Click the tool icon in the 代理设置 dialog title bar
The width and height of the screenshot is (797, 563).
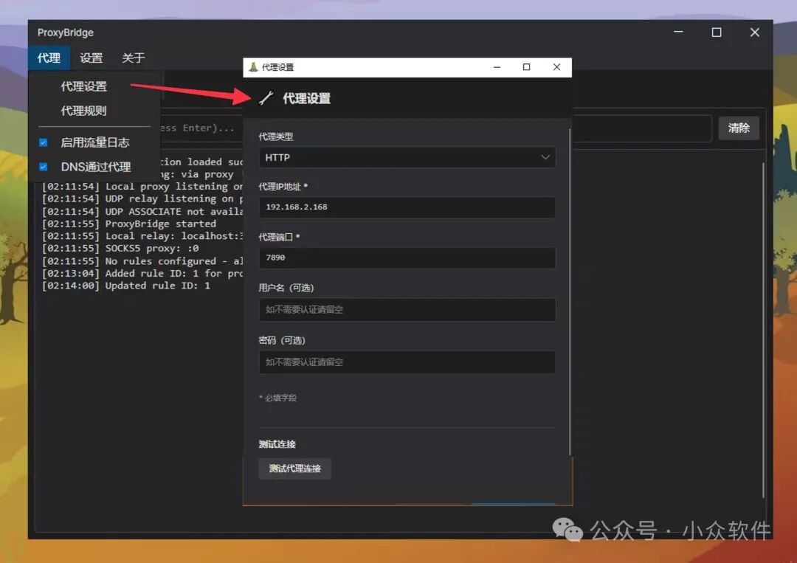click(253, 66)
